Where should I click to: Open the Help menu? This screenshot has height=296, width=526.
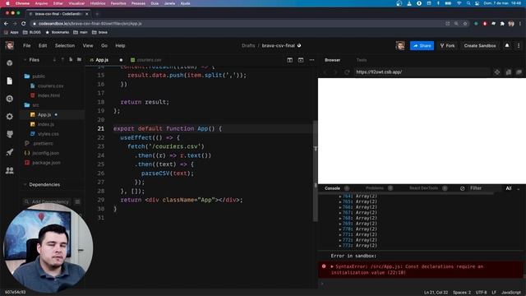(120, 46)
